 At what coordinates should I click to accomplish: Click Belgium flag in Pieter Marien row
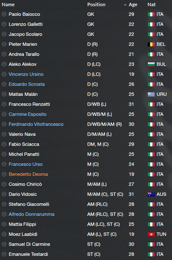pos(151,44)
